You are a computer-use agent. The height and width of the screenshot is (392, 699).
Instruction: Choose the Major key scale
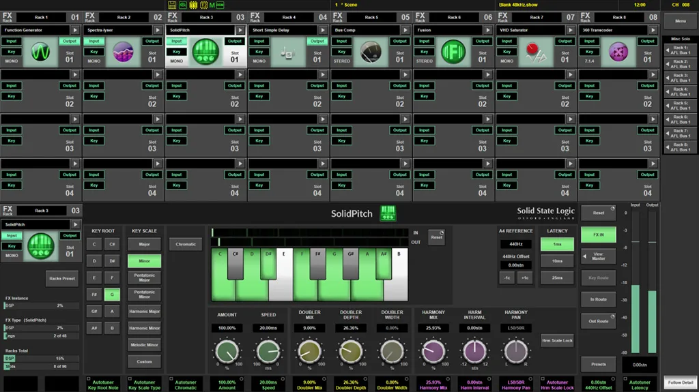(145, 244)
